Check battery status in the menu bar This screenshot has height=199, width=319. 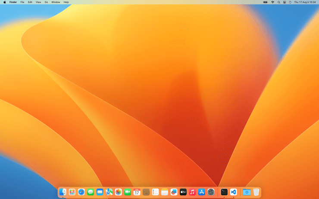[265, 2]
